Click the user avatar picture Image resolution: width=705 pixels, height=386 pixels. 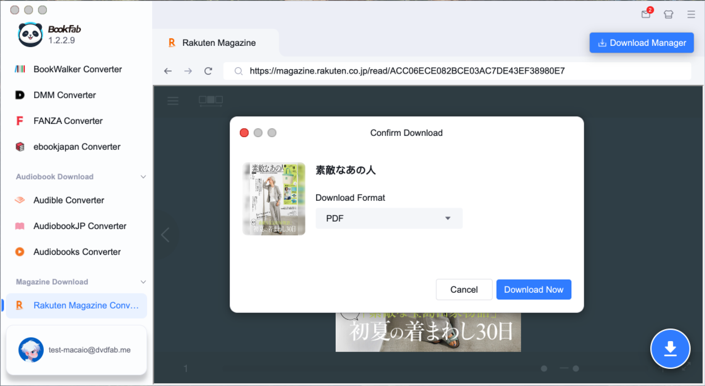pos(31,350)
